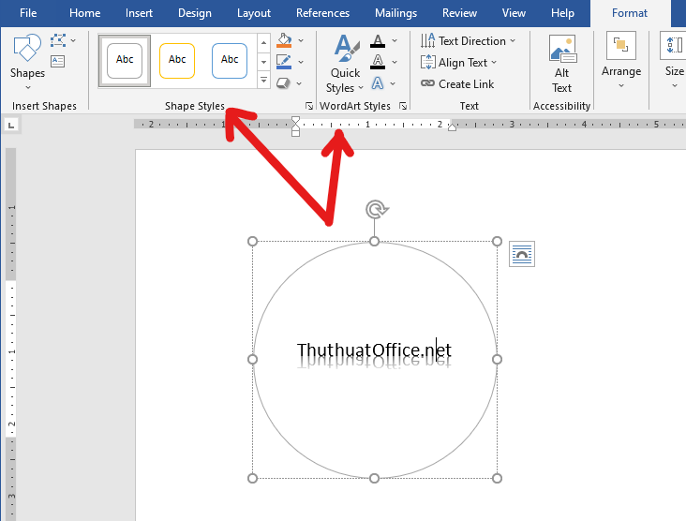The width and height of the screenshot is (686, 521).
Task: Click the Edit Shape icon
Action: coord(59,40)
